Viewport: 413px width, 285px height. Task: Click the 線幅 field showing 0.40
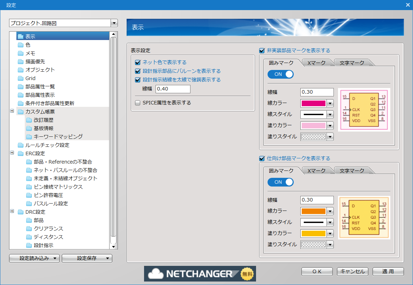(173, 89)
